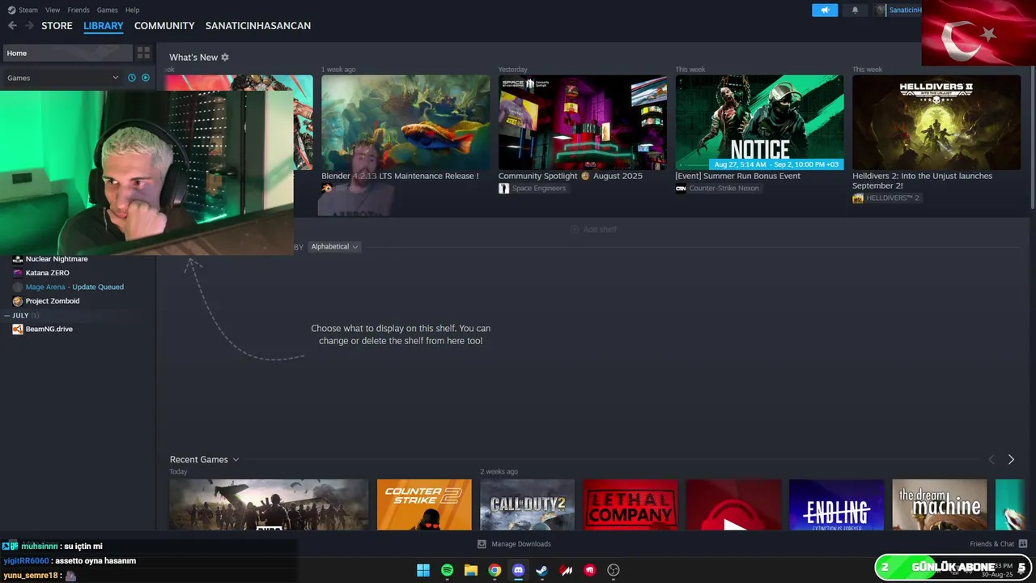Switch to the COMMUNITY tab
This screenshot has width=1036, height=583.
[x=164, y=26]
